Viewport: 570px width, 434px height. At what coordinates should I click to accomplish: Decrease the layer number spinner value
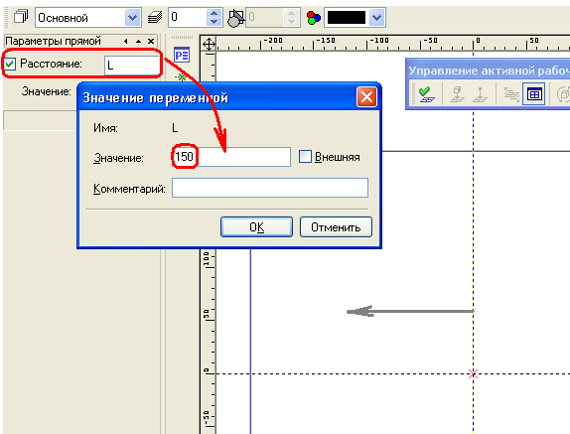coord(214,22)
